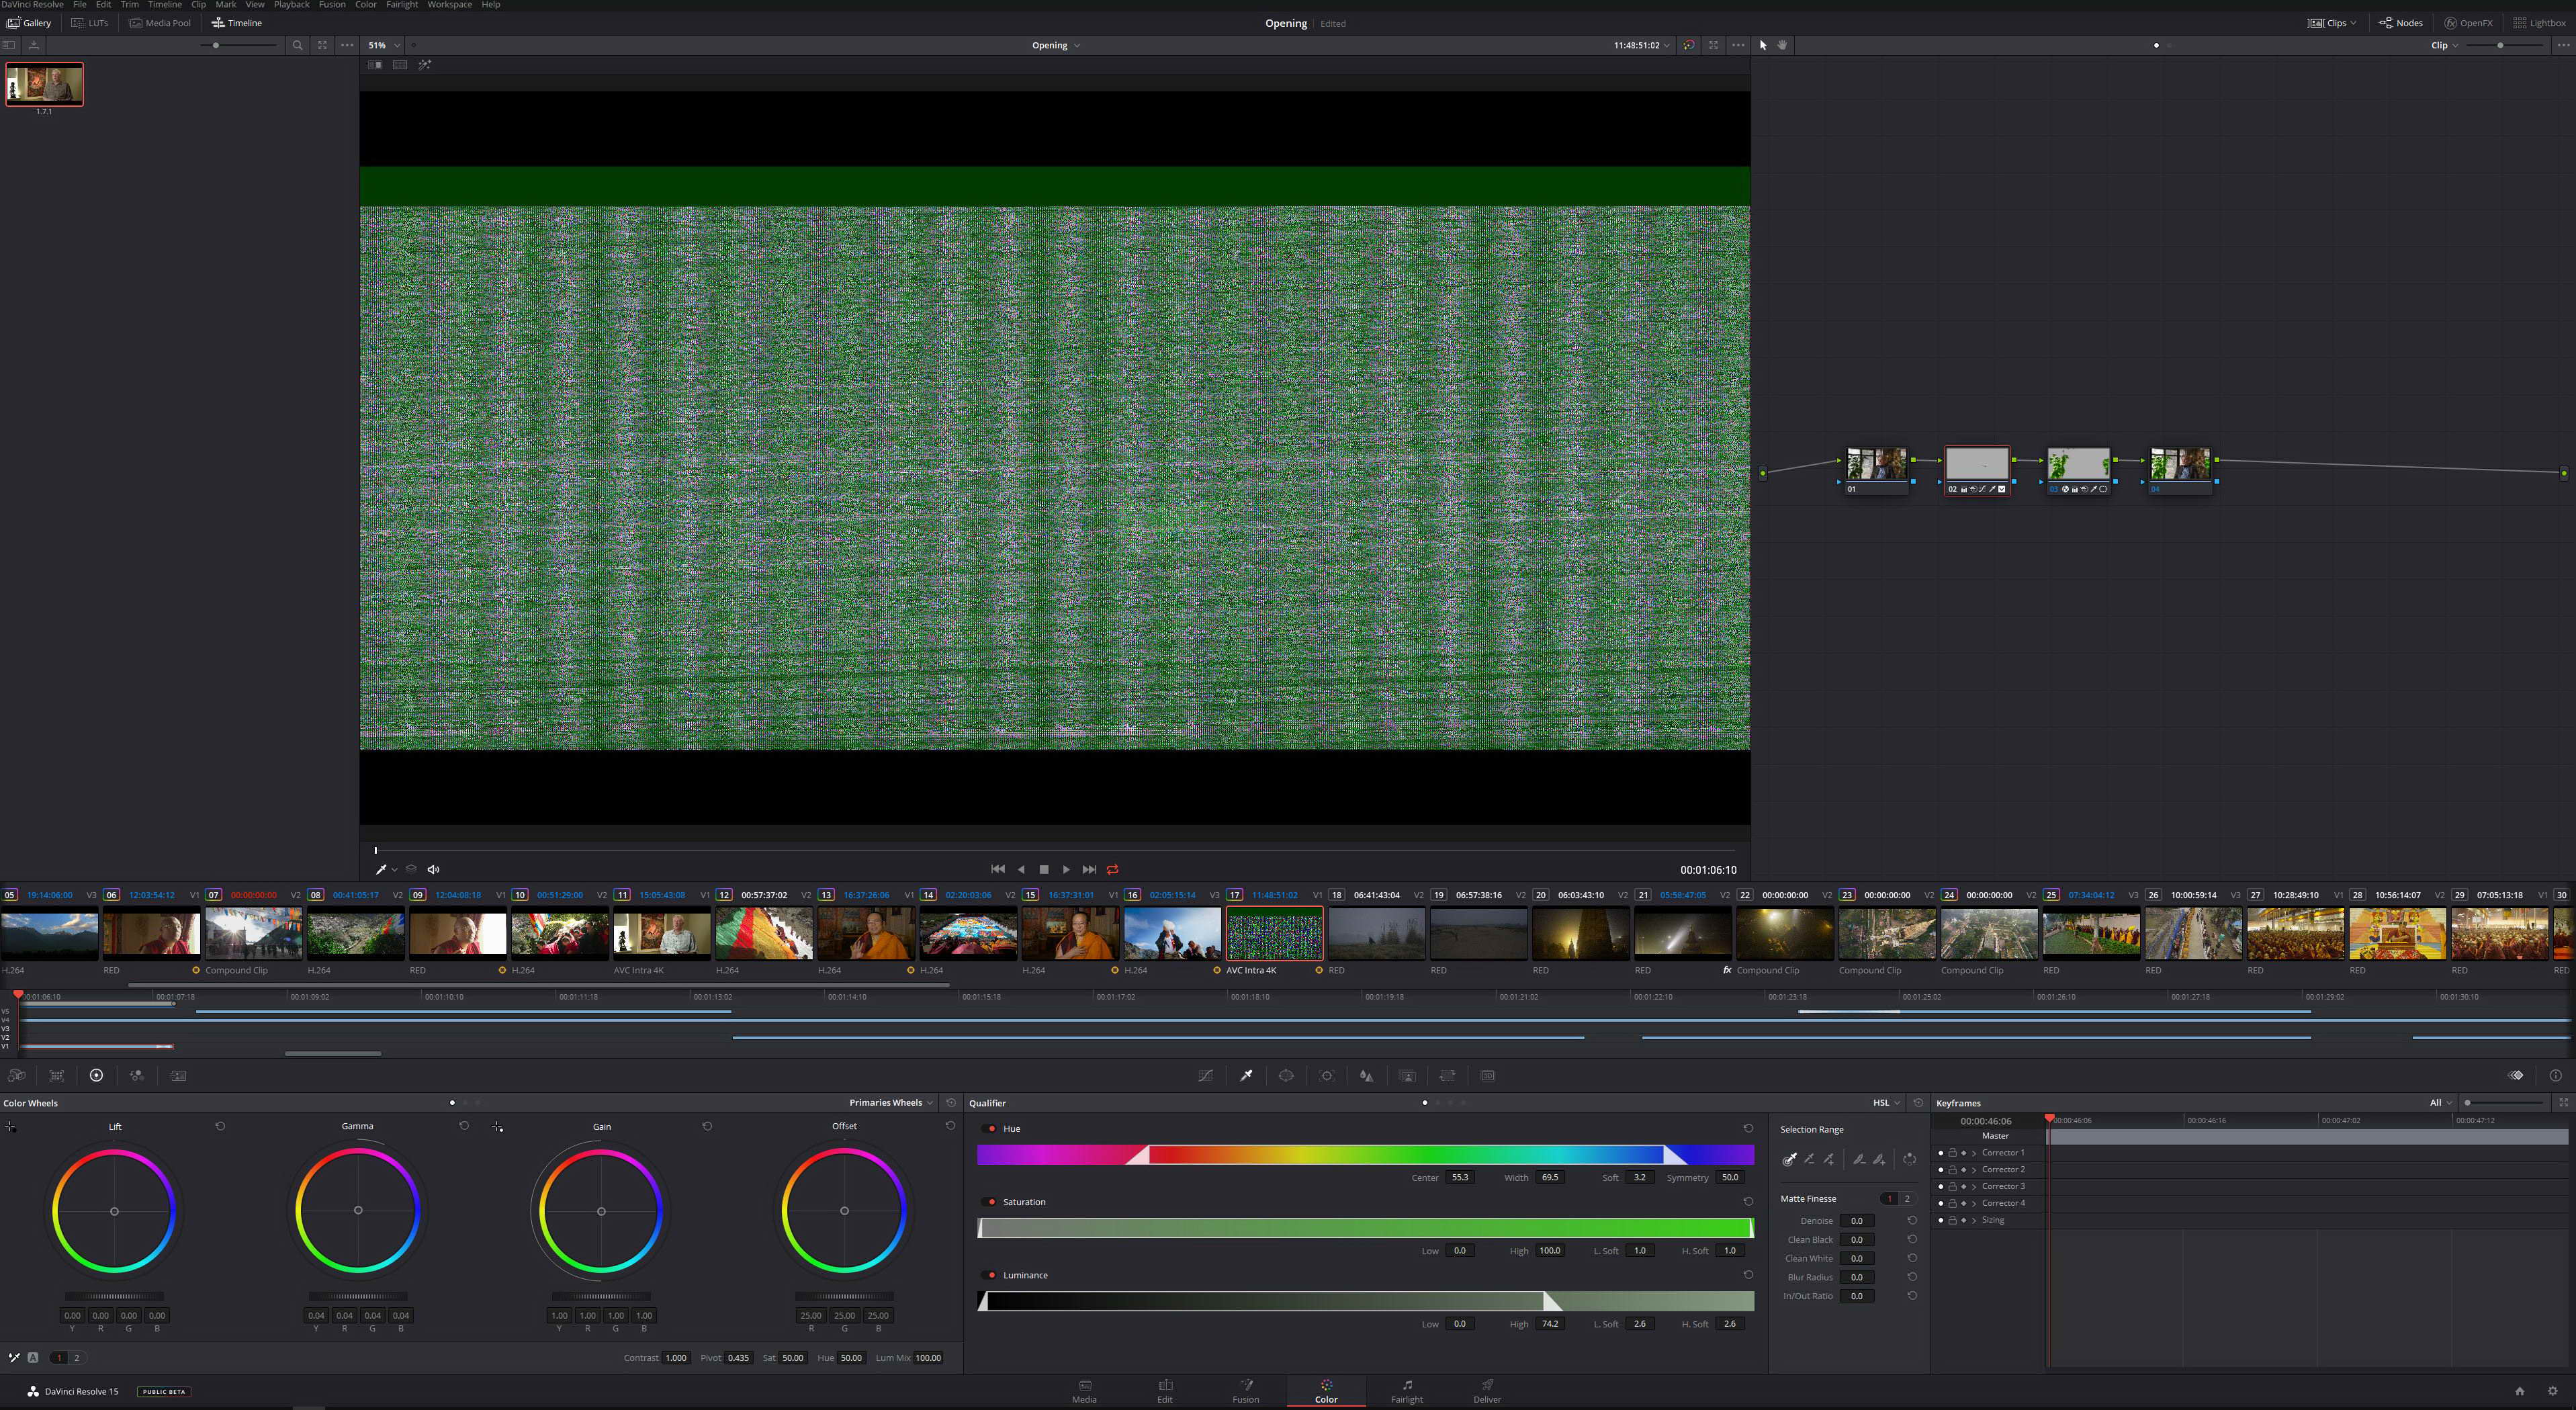Open the RGB Mixer palette
This screenshot has width=2576, height=1410.
137,1076
